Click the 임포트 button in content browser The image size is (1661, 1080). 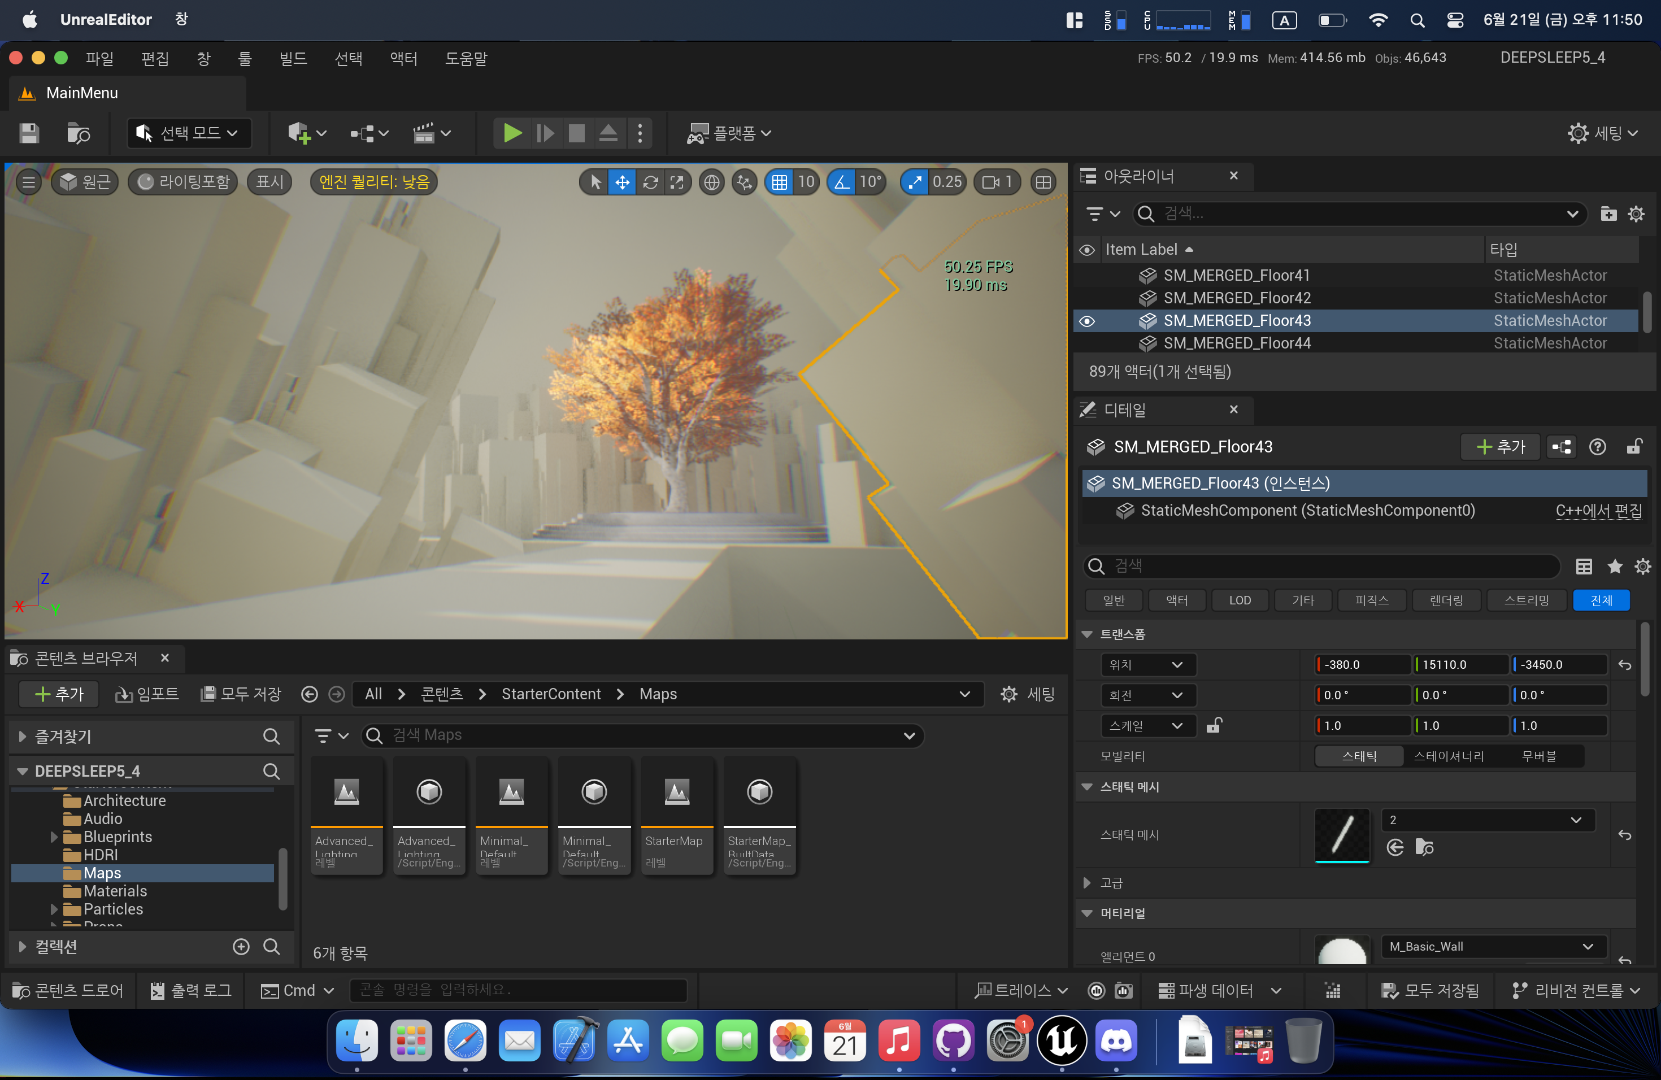coord(147,694)
